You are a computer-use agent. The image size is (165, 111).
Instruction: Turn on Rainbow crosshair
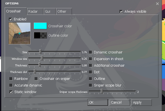coord(11,78)
